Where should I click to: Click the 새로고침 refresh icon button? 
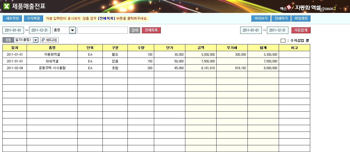coord(49,40)
